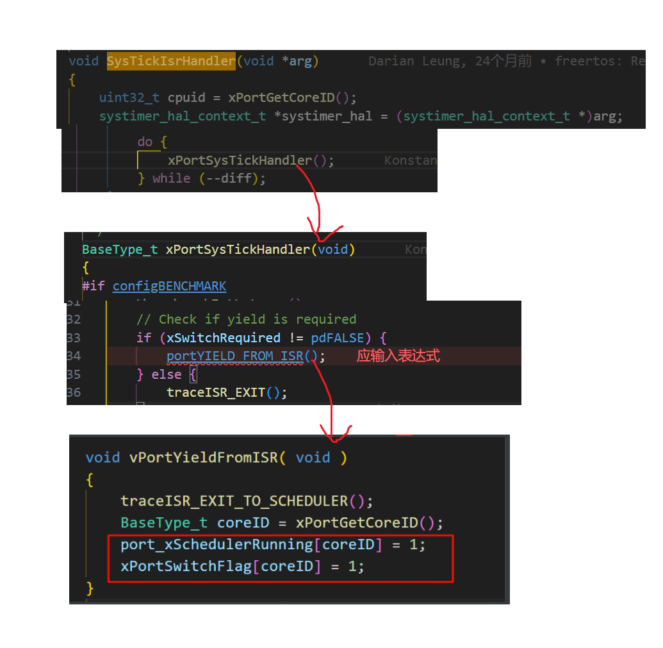Click the xPortSysTickHandler() call inside the do loop
663x648 pixels.
click(247, 160)
